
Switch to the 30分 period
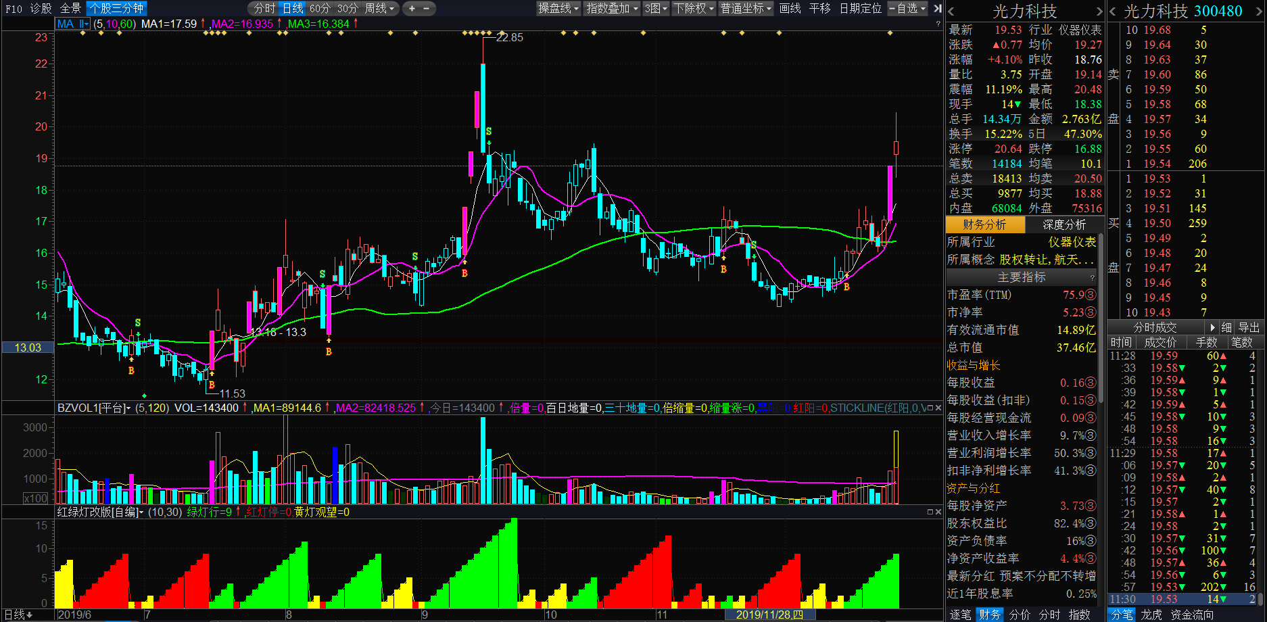[348, 9]
